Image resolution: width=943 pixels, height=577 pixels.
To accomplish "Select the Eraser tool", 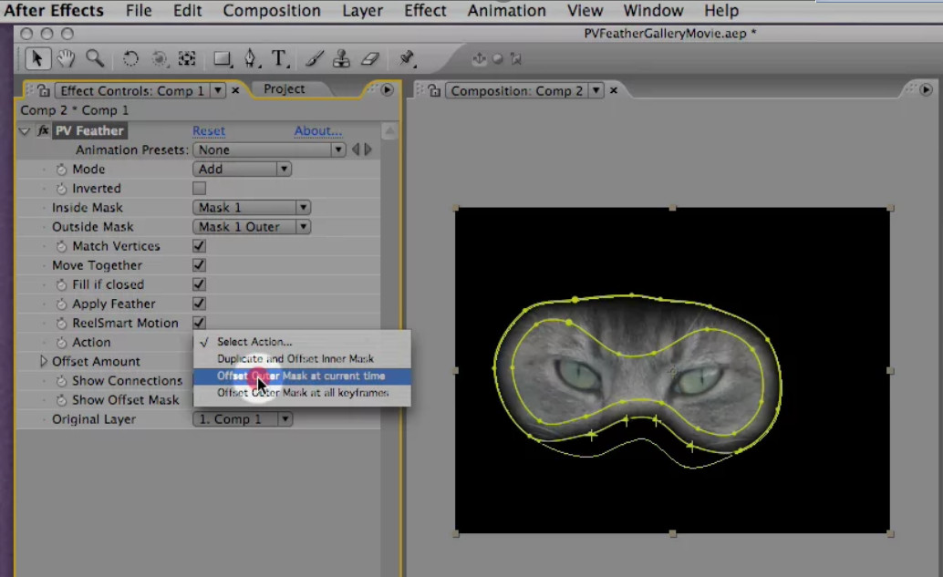I will 370,59.
